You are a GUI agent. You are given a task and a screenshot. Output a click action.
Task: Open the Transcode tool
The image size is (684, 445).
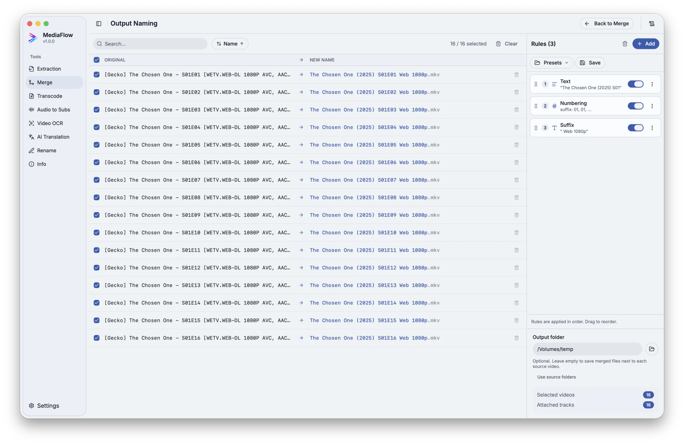pos(54,96)
